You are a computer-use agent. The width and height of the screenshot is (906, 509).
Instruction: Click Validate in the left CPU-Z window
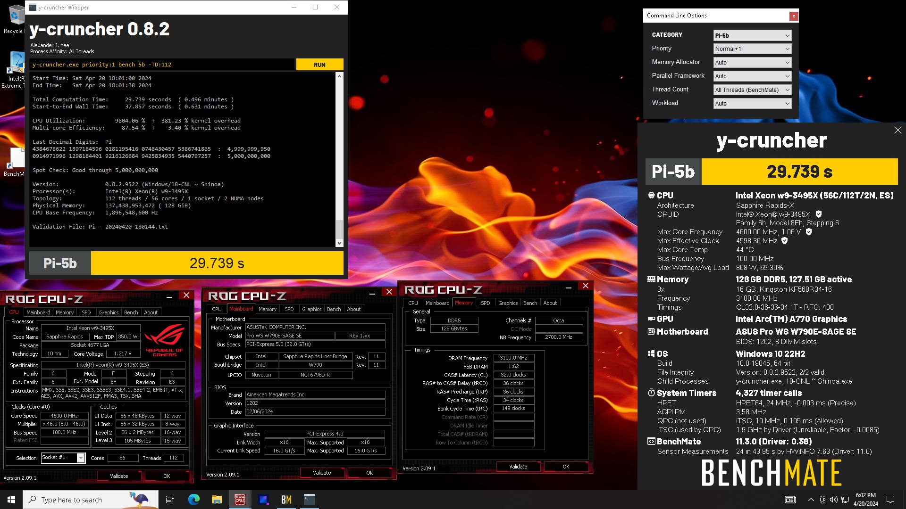coord(119,476)
